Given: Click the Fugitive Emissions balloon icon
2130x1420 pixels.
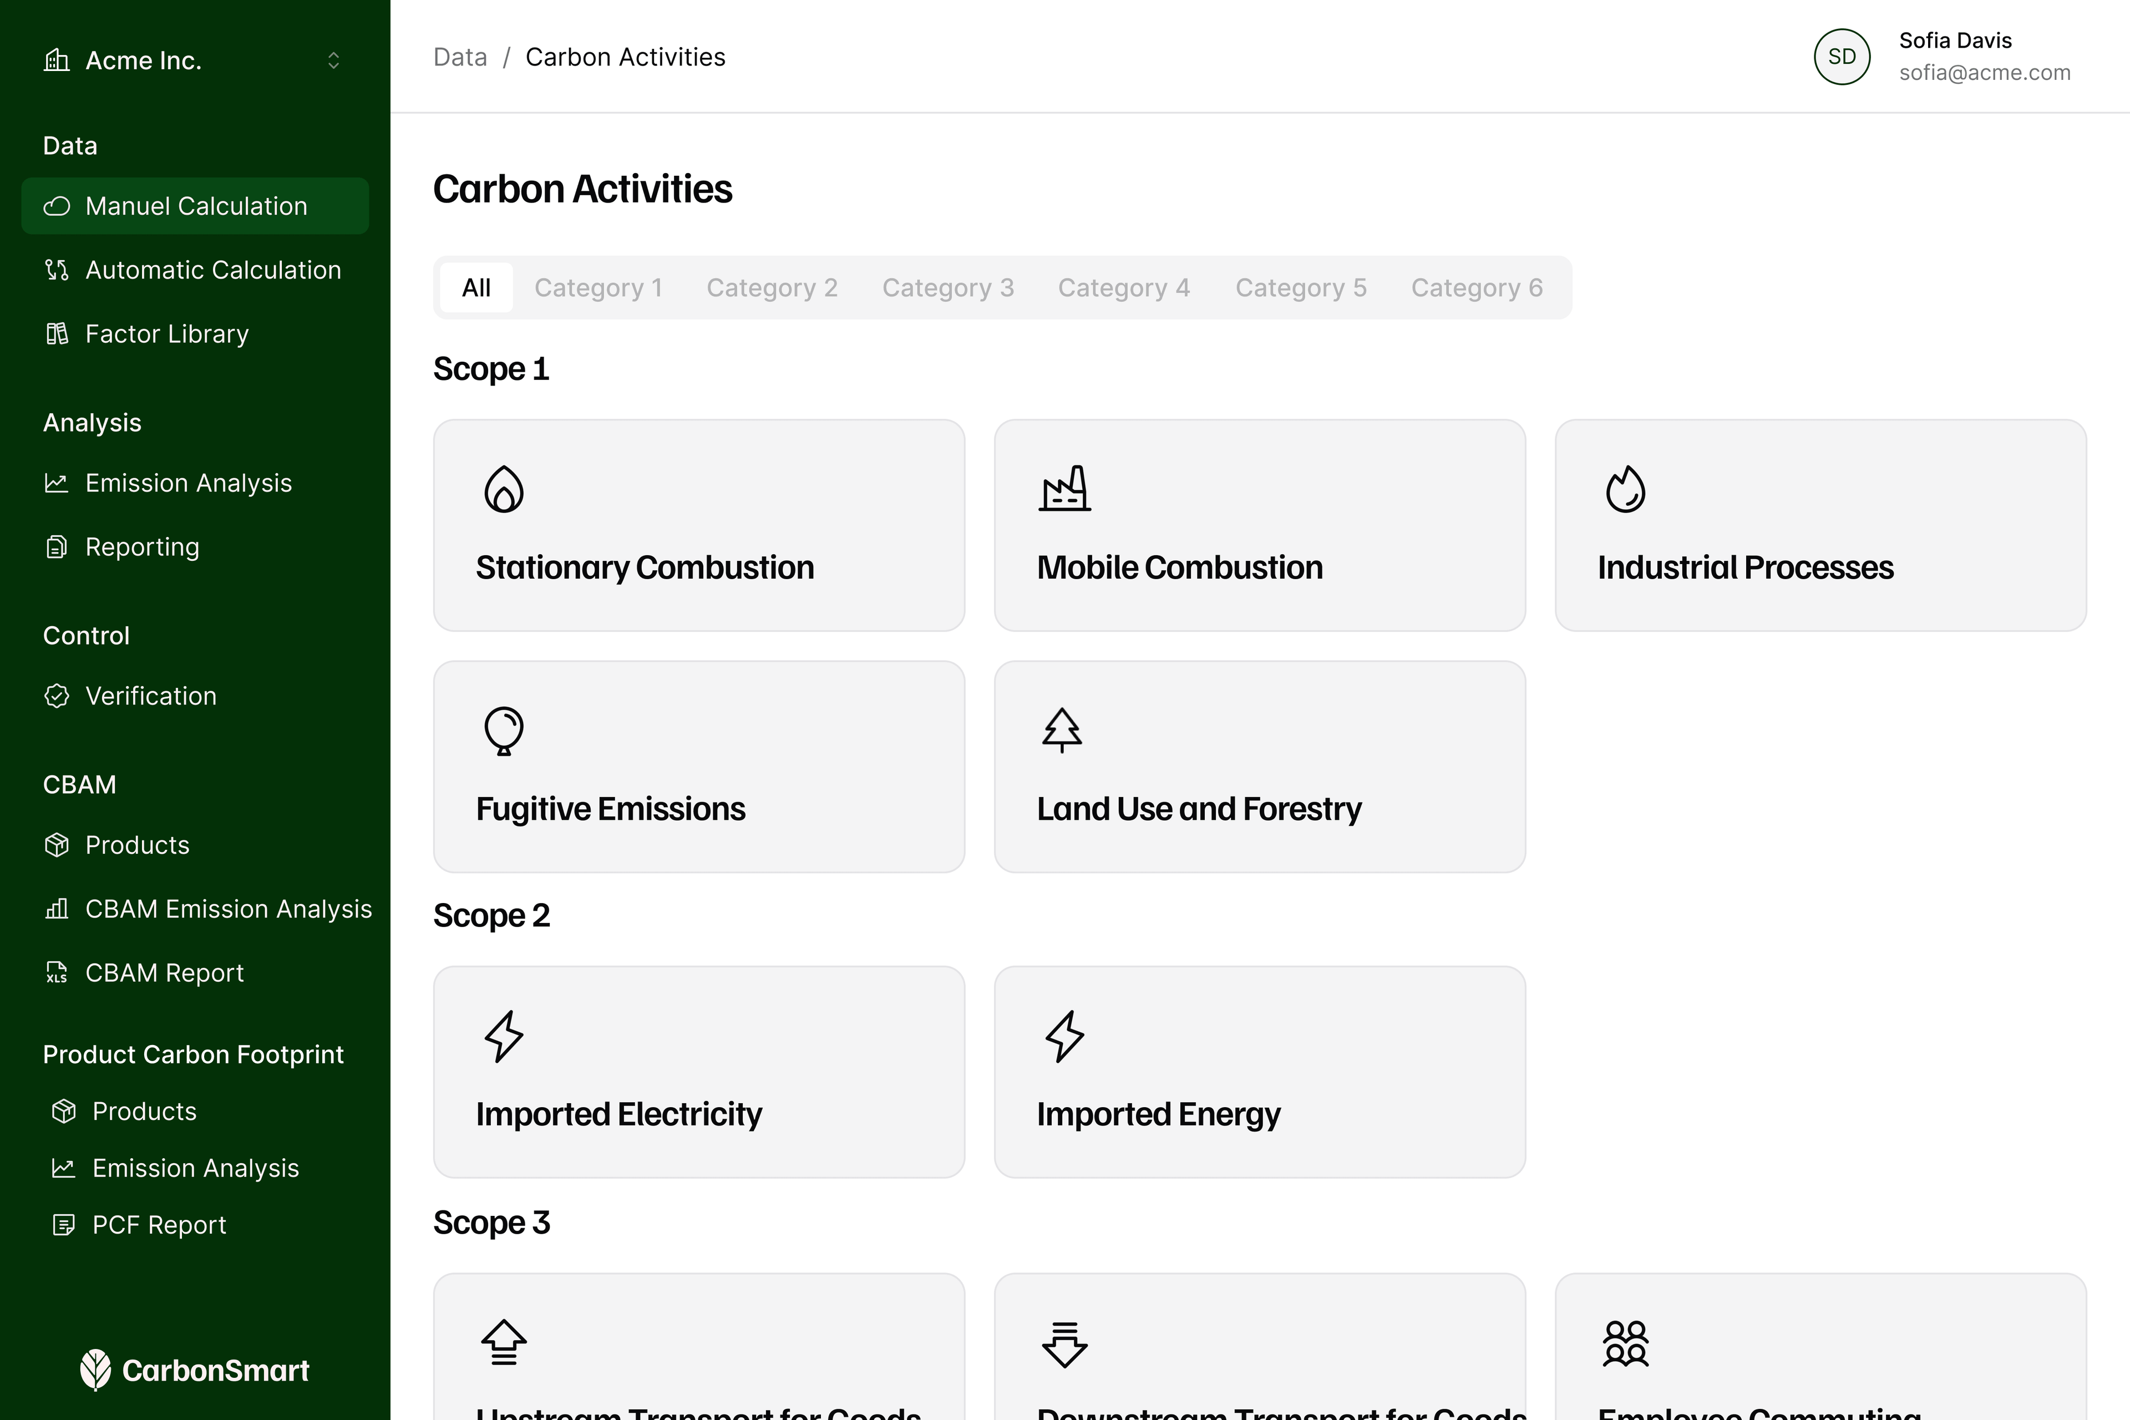Looking at the screenshot, I should coord(504,731).
